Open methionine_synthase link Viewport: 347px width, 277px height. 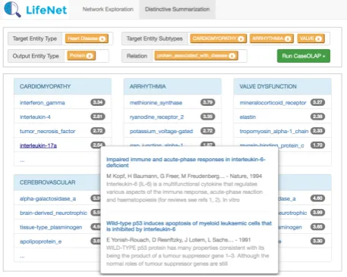click(156, 103)
